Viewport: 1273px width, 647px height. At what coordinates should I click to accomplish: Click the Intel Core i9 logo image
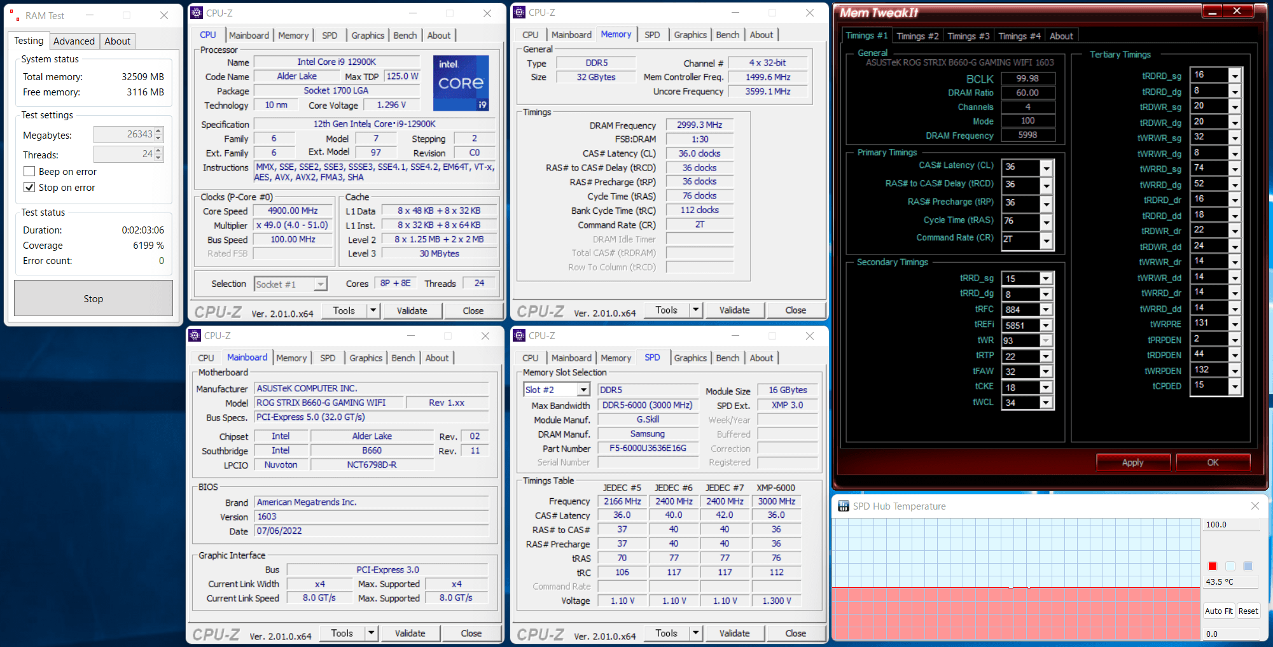(461, 83)
